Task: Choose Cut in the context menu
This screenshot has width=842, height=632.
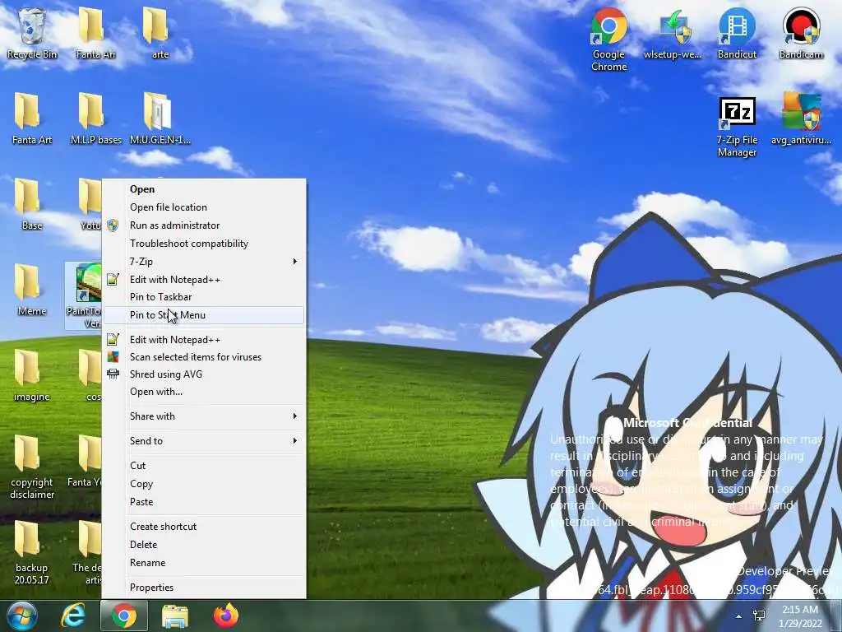Action: click(204, 466)
